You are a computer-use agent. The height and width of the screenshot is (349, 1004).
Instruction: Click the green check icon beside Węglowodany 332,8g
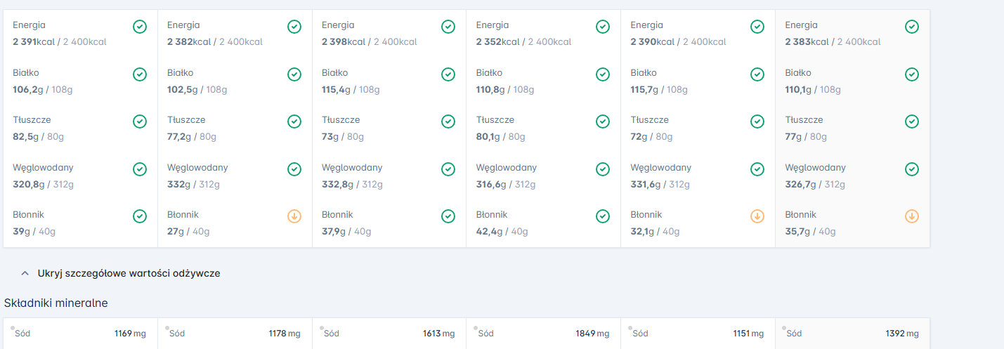448,169
